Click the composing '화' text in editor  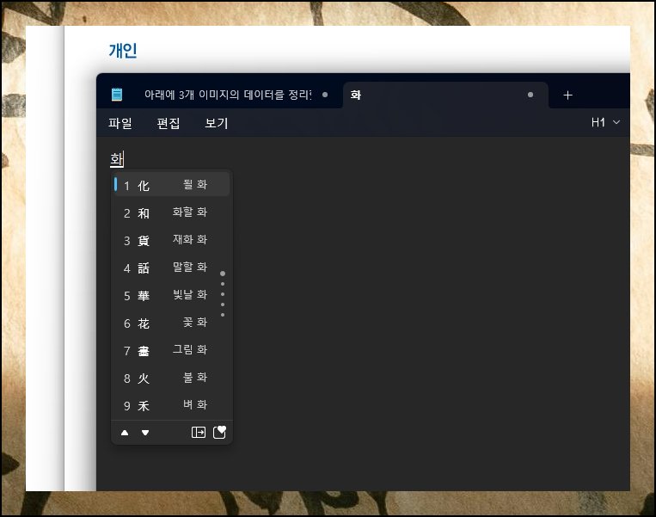point(117,159)
